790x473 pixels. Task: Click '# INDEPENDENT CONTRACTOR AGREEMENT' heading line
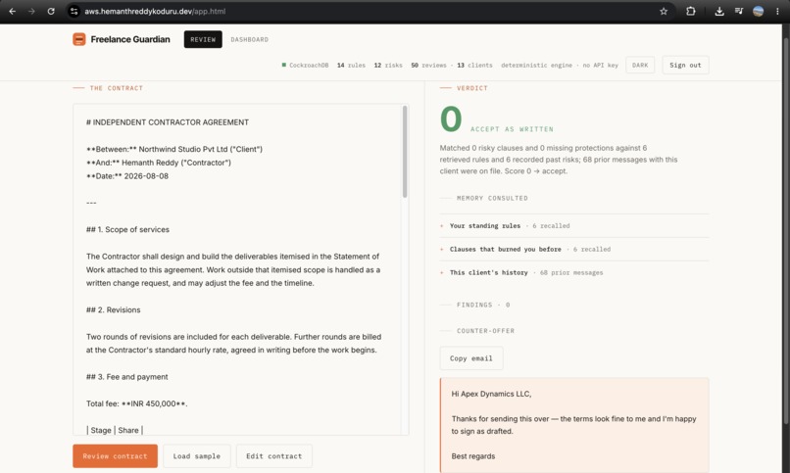(168, 122)
